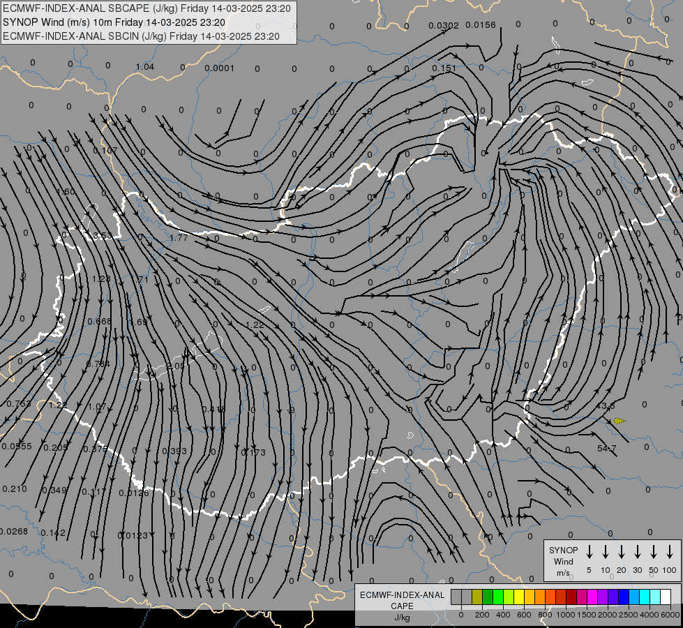The image size is (683, 628).
Task: Click the 6000 tick on CAPE scale
Action: point(670,615)
